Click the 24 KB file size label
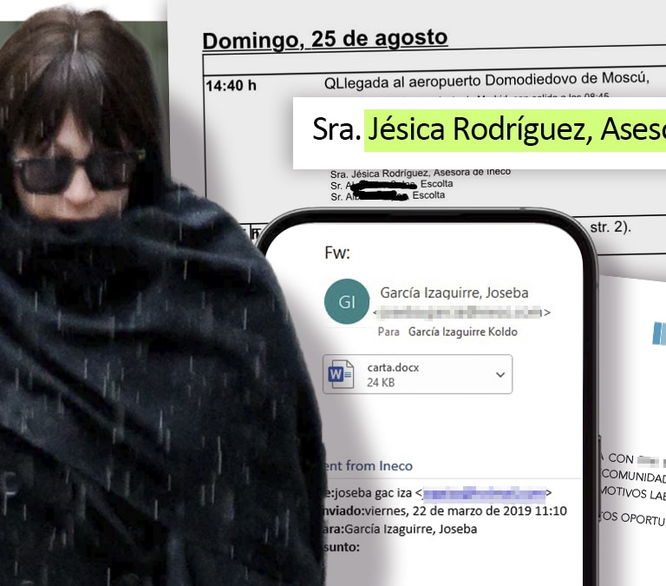666x586 pixels. point(382,382)
